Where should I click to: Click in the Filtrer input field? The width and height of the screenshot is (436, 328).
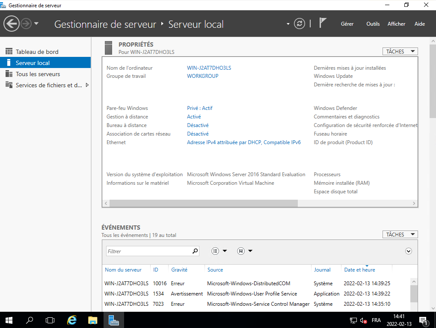pyautogui.click(x=148, y=251)
